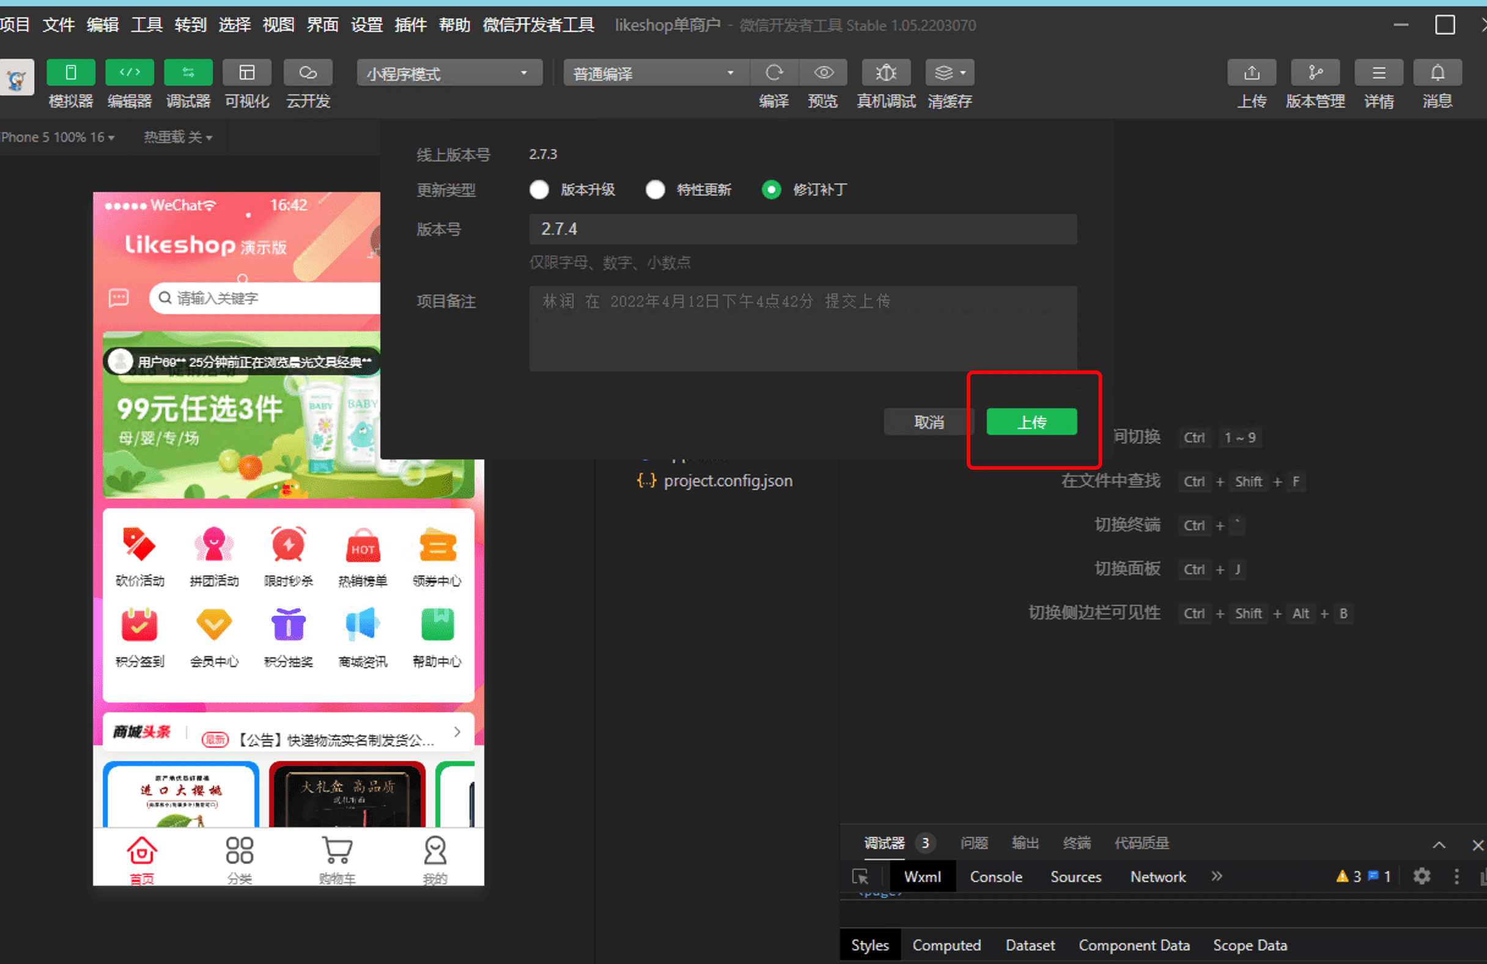This screenshot has height=964, width=1487.
Task: Open 热重载 hot reload dropdown
Action: tap(178, 137)
